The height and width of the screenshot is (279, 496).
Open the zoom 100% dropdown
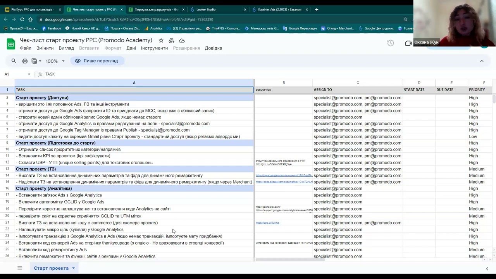click(55, 61)
